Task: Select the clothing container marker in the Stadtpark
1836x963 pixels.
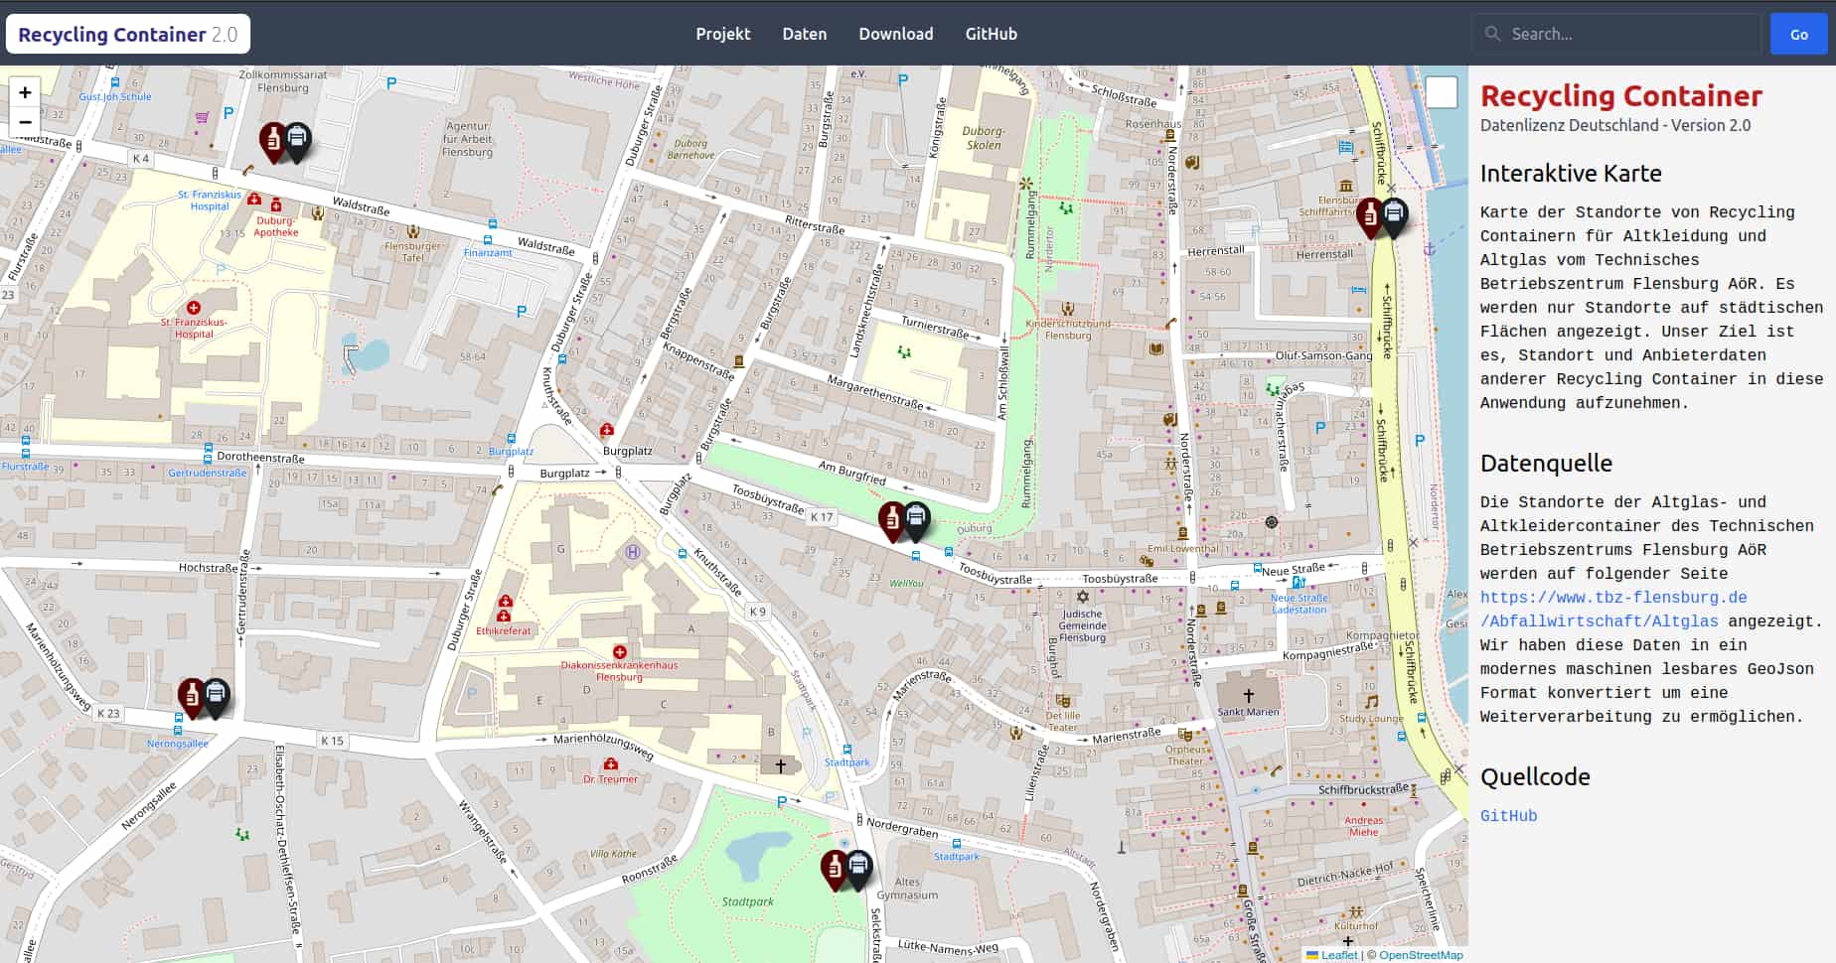Action: [x=856, y=865]
